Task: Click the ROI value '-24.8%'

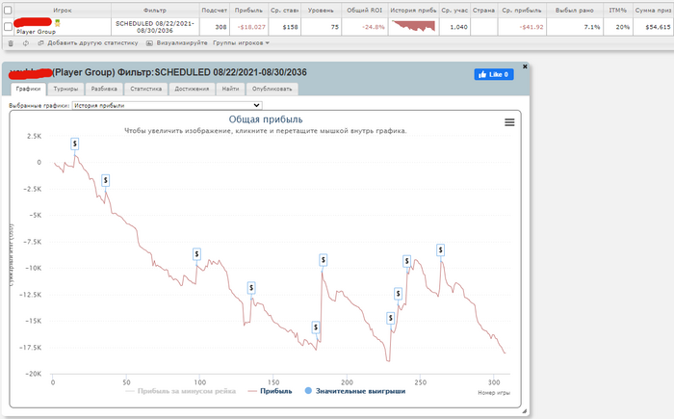Action: click(374, 27)
